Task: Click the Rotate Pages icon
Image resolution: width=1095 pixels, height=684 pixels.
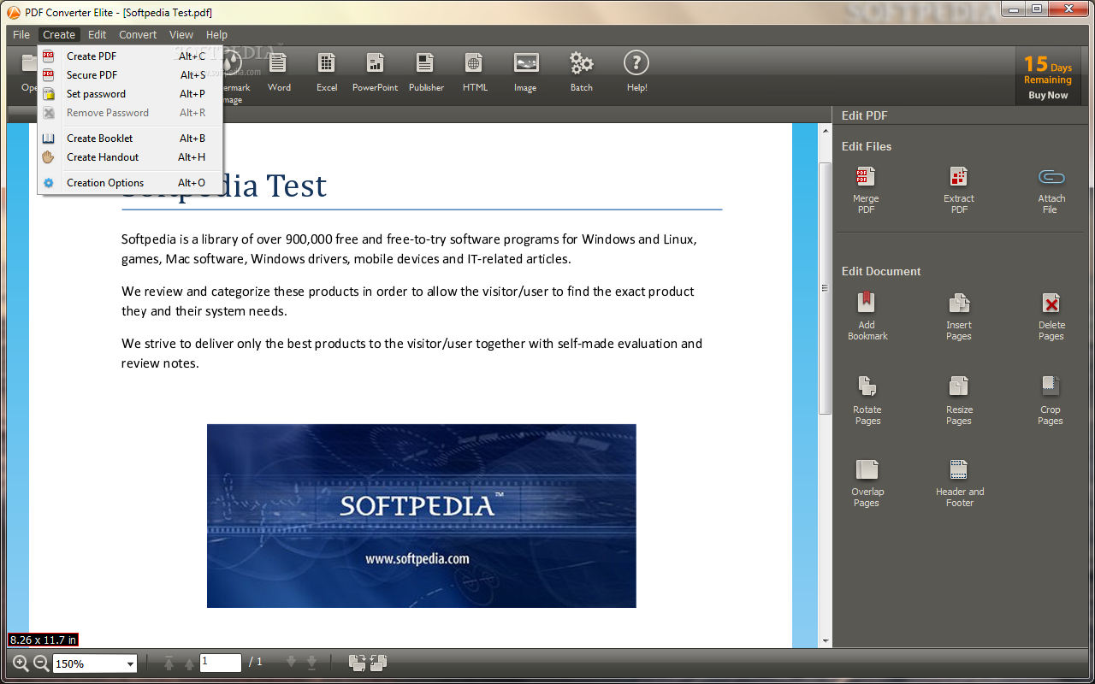Action: coord(867,386)
